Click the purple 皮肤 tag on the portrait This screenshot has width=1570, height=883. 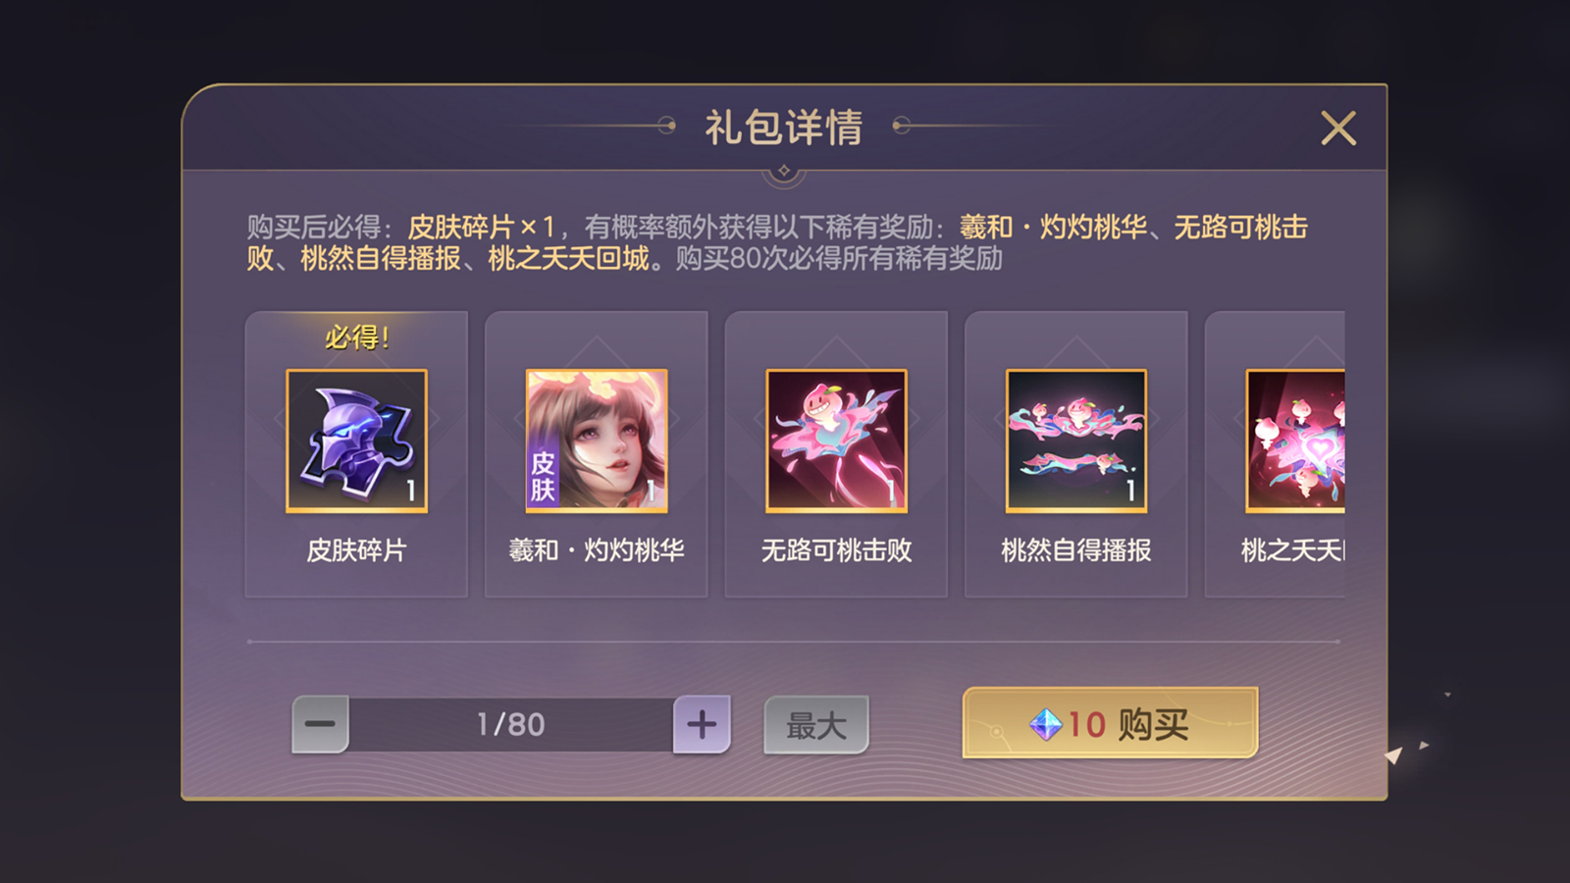(543, 477)
